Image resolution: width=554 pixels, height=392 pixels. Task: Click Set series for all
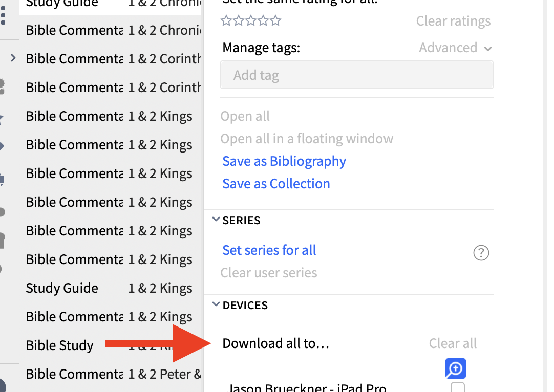tap(269, 250)
